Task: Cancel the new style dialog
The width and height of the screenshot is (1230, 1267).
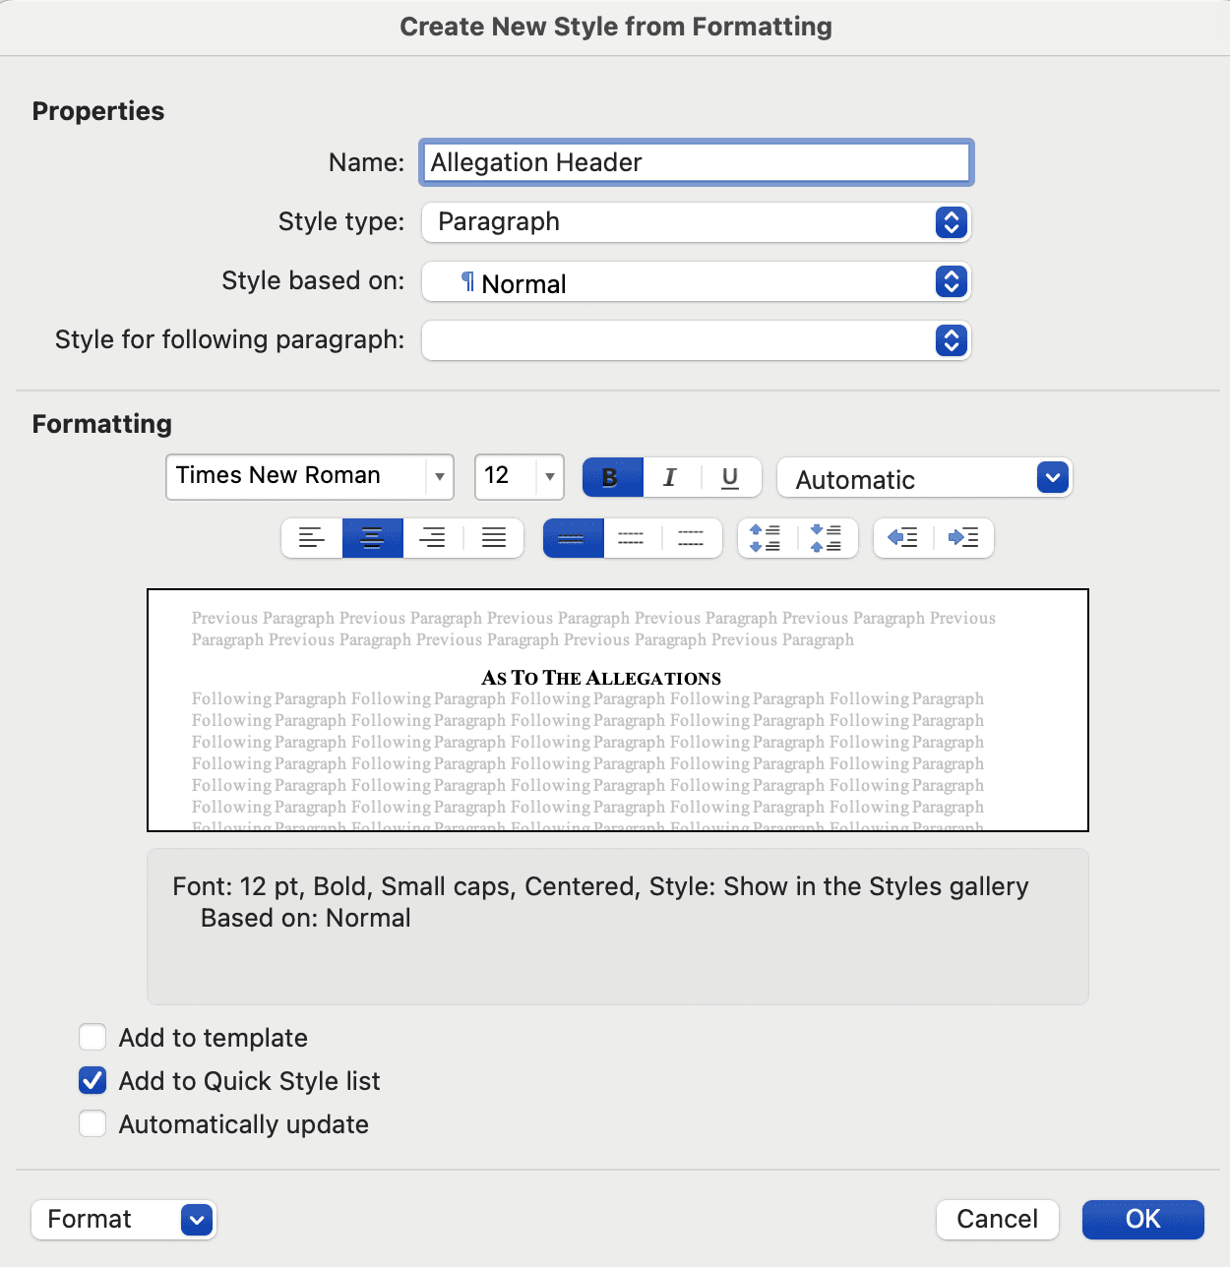Action: click(997, 1219)
